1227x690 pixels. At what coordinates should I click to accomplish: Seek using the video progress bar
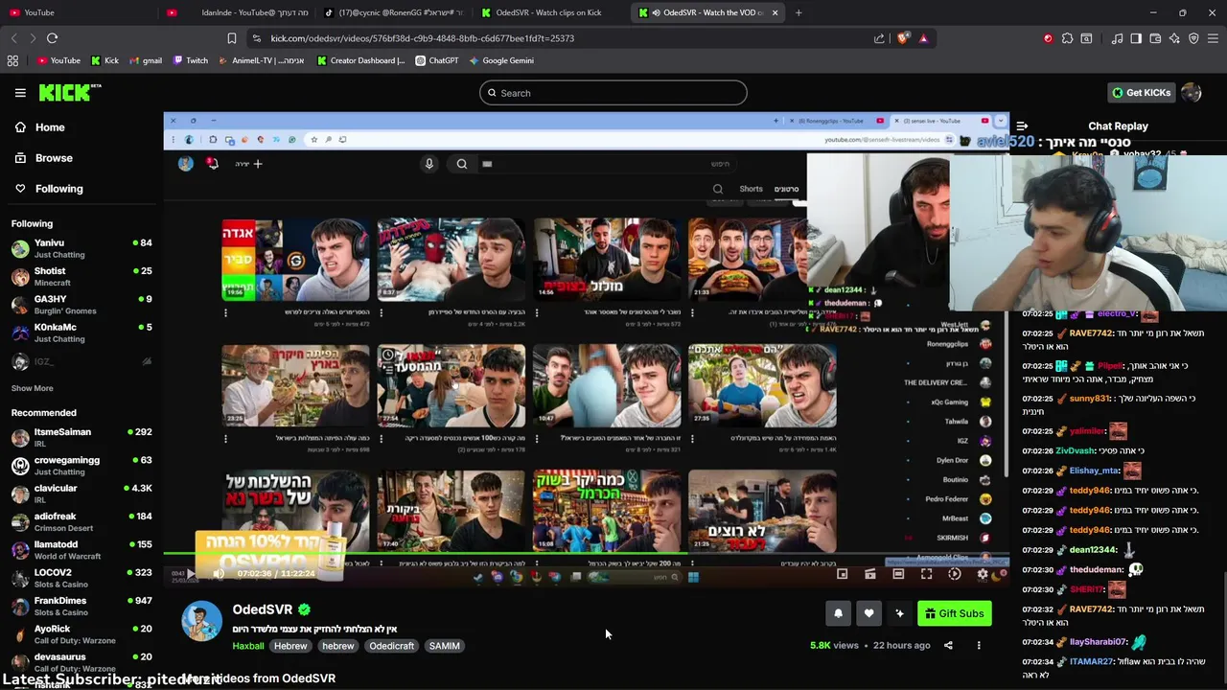click(x=586, y=554)
